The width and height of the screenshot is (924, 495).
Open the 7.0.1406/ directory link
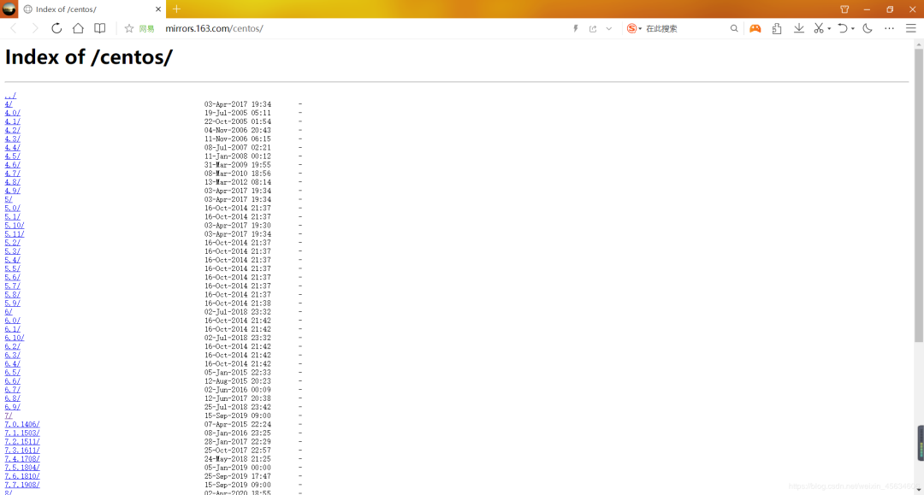tap(22, 424)
